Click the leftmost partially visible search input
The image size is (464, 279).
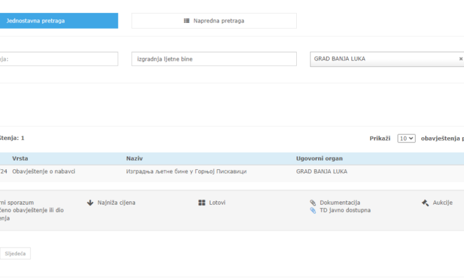(x=58, y=59)
